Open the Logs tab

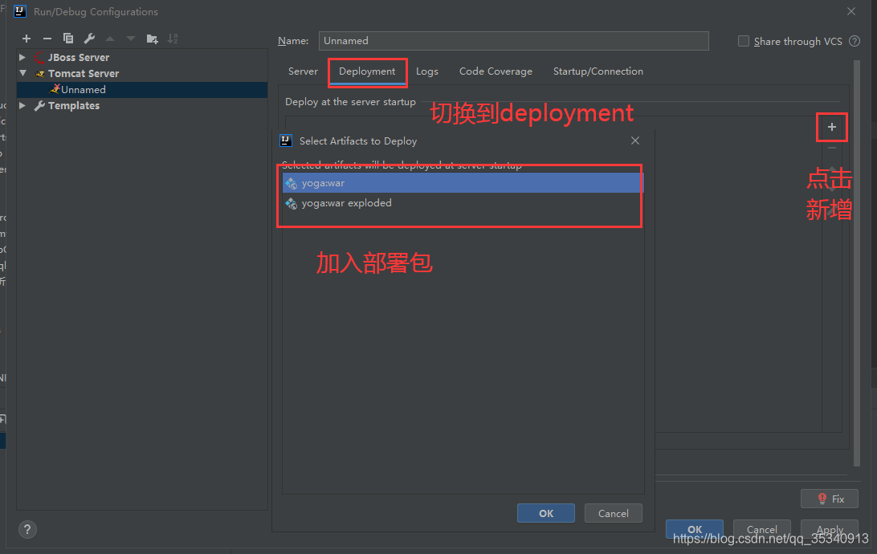tap(426, 71)
